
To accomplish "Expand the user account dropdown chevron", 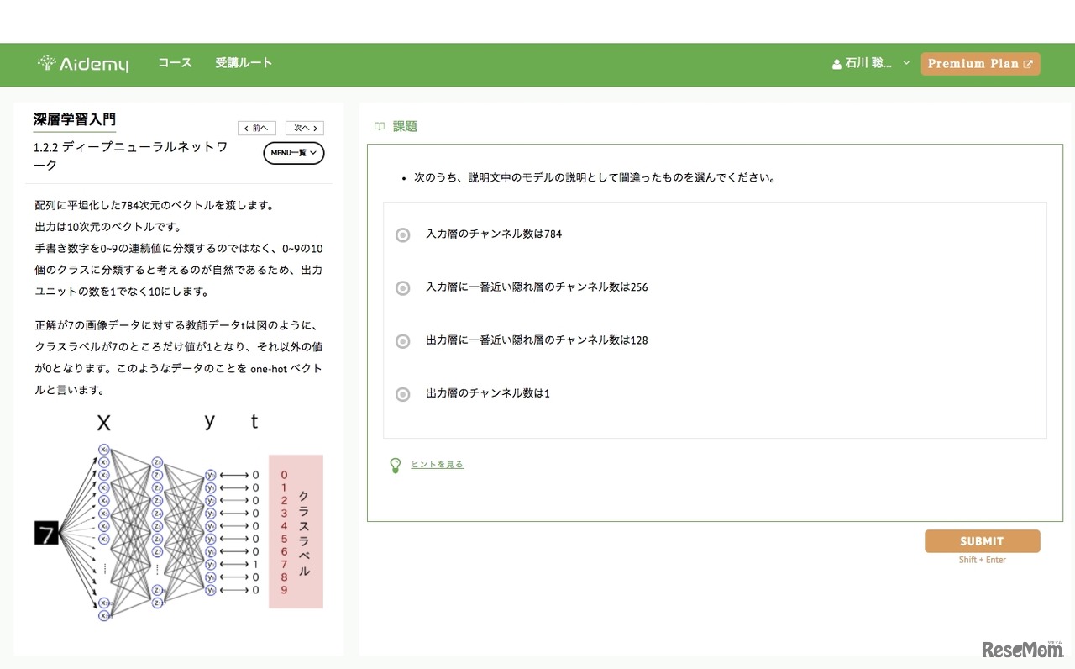I will click(905, 63).
